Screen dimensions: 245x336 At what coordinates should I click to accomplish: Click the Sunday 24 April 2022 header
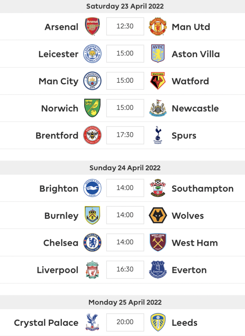click(x=125, y=168)
